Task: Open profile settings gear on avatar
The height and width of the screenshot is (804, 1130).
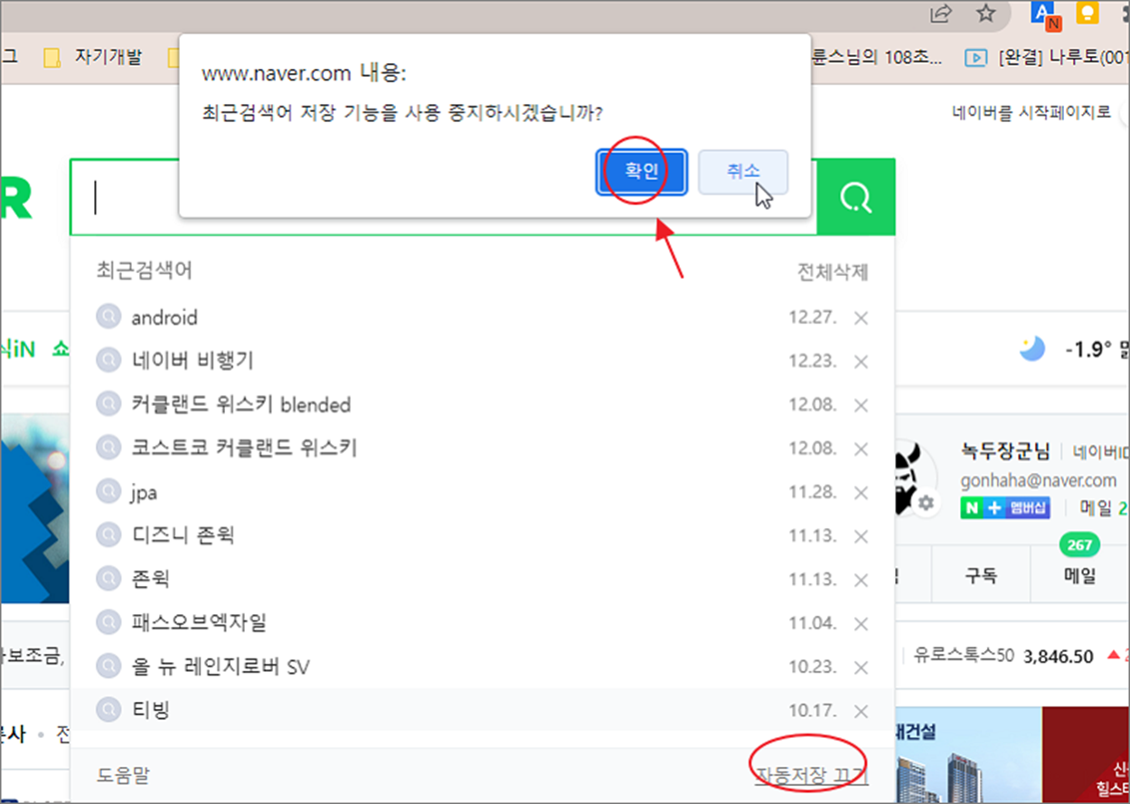Action: coord(924,503)
